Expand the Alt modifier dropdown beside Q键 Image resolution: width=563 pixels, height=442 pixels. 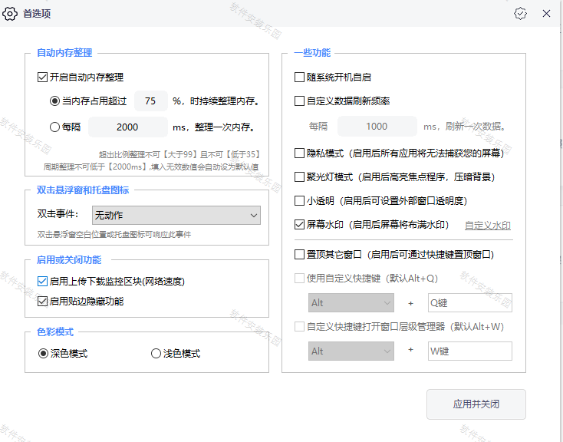pyautogui.click(x=351, y=303)
